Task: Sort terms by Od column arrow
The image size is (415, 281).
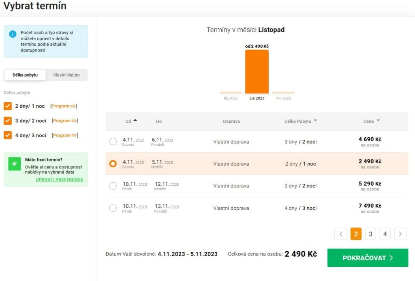Action: [135, 120]
